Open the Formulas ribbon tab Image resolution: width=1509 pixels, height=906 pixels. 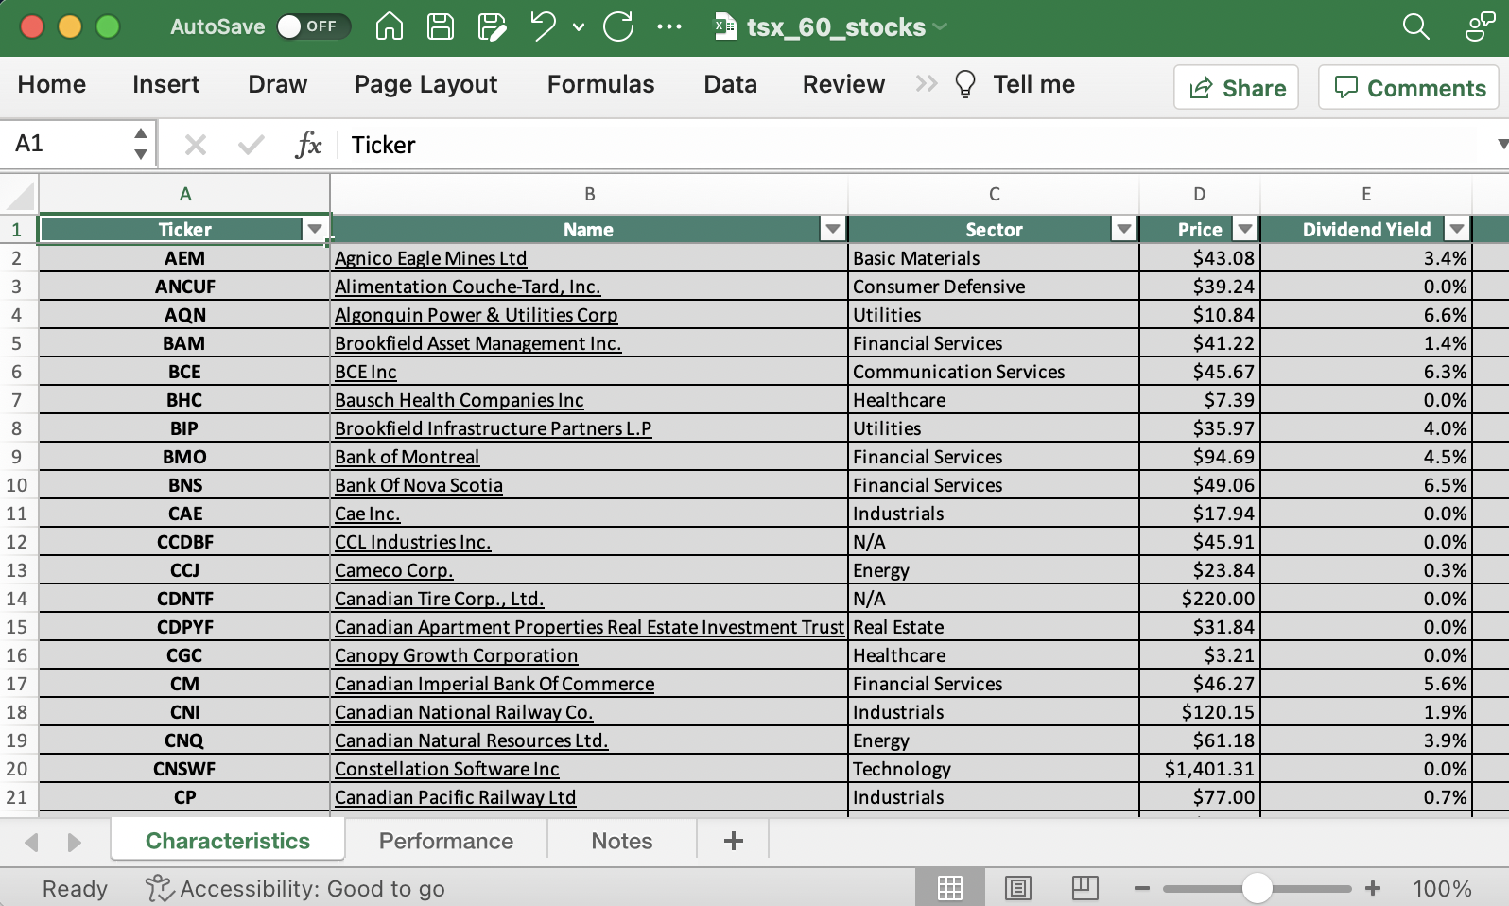pos(600,84)
